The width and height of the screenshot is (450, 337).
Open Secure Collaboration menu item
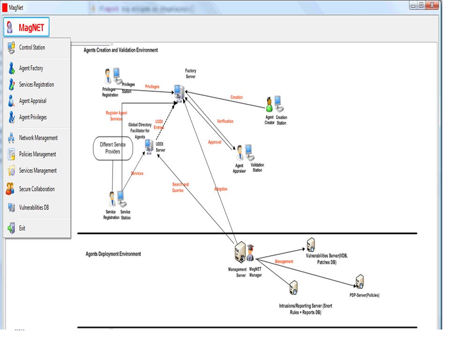point(37,189)
